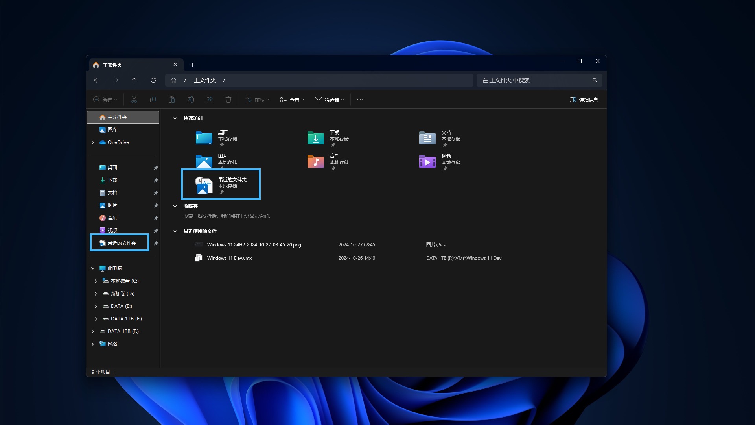The width and height of the screenshot is (755, 425).
Task: Click more options (...) toolbar button
Action: click(x=360, y=100)
